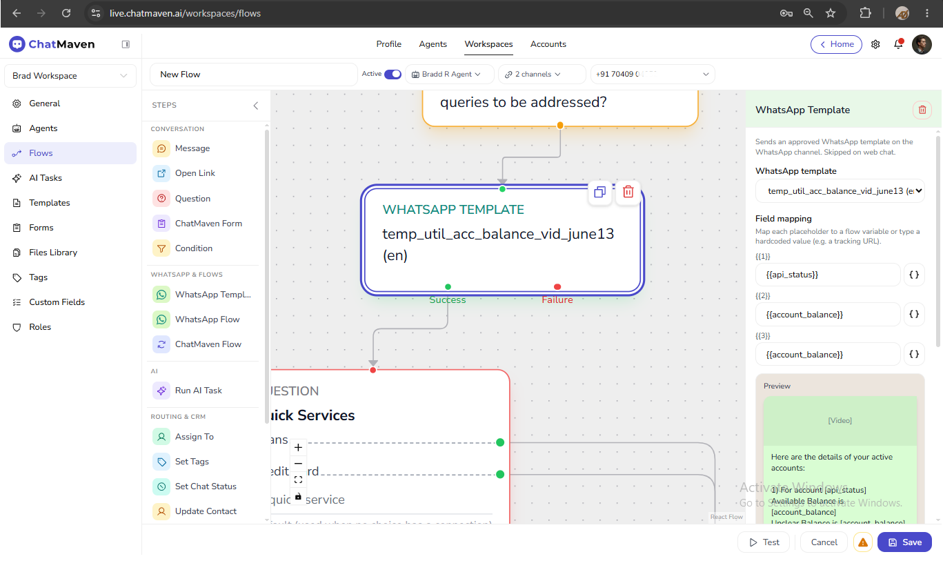Open Agents in the sidebar
The width and height of the screenshot is (943, 561).
coord(70,128)
